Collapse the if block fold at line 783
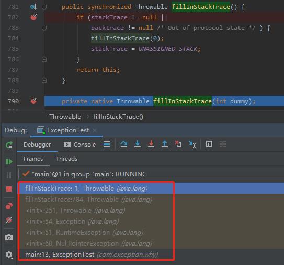 click(44, 28)
